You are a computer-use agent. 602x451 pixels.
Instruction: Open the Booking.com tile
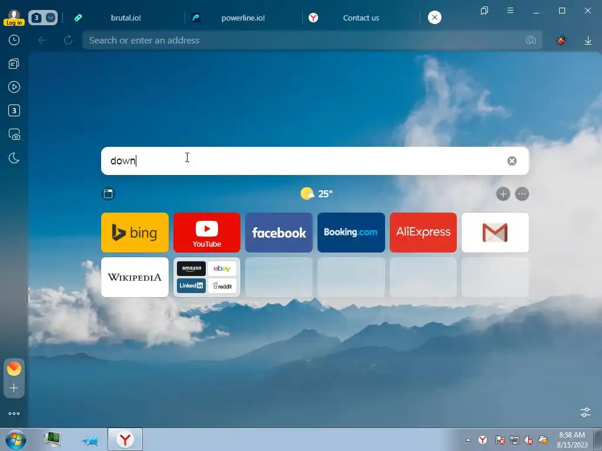coord(351,233)
